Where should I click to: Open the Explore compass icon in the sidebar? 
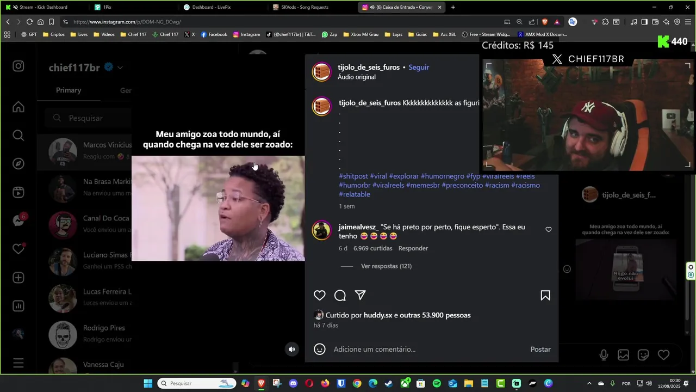pyautogui.click(x=18, y=163)
